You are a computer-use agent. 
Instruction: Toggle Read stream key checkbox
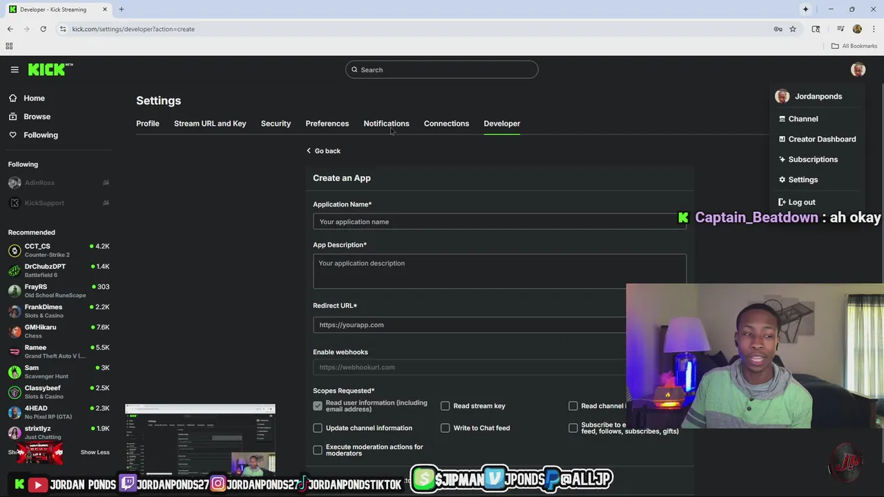pyautogui.click(x=445, y=406)
